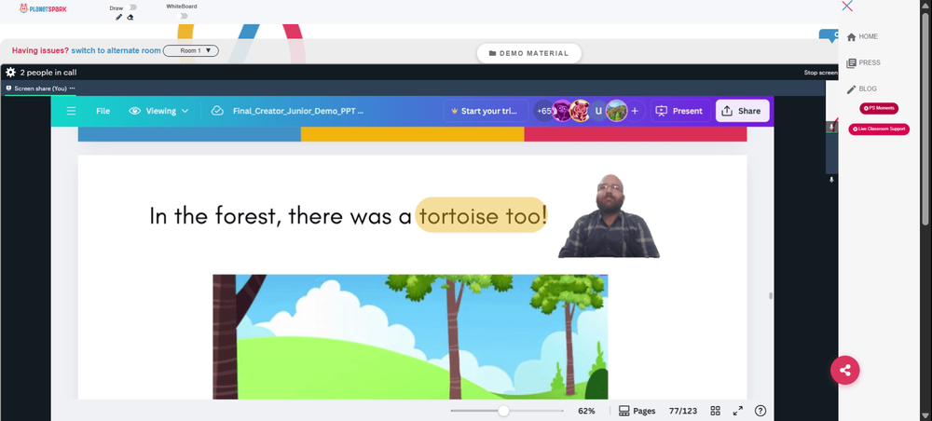Open the Canva File menu
The image size is (932, 421).
pyautogui.click(x=103, y=111)
